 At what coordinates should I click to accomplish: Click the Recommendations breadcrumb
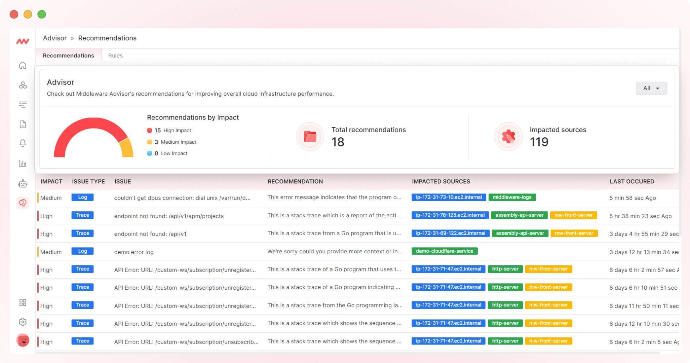click(107, 38)
